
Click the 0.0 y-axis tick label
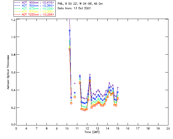[x=13, y=125]
